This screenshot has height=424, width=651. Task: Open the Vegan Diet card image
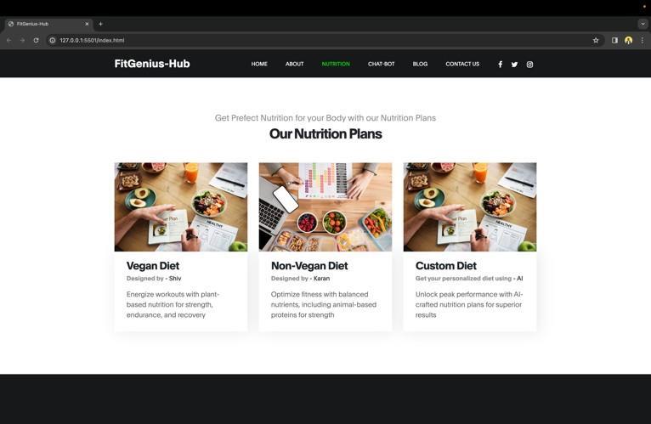click(181, 206)
